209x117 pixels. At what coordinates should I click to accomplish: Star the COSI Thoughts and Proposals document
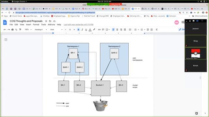(46, 21)
